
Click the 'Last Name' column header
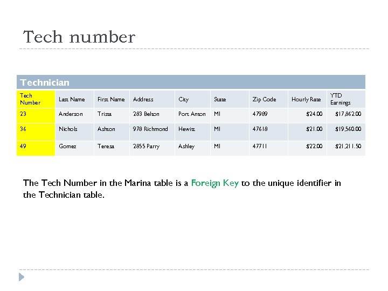click(72, 99)
